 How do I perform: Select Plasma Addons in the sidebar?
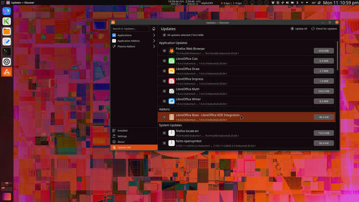pos(134,46)
